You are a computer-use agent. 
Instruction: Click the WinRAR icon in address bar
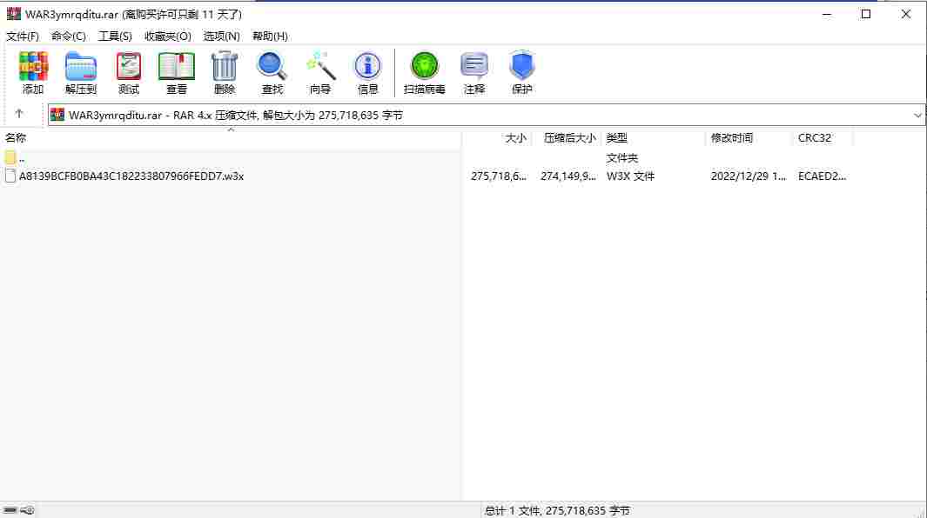pyautogui.click(x=57, y=115)
